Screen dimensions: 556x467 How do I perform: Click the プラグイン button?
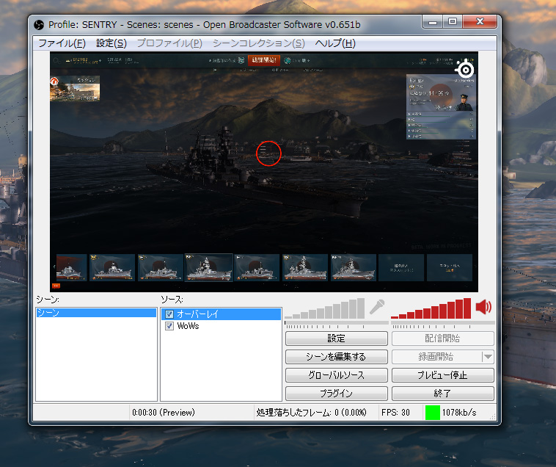336,393
